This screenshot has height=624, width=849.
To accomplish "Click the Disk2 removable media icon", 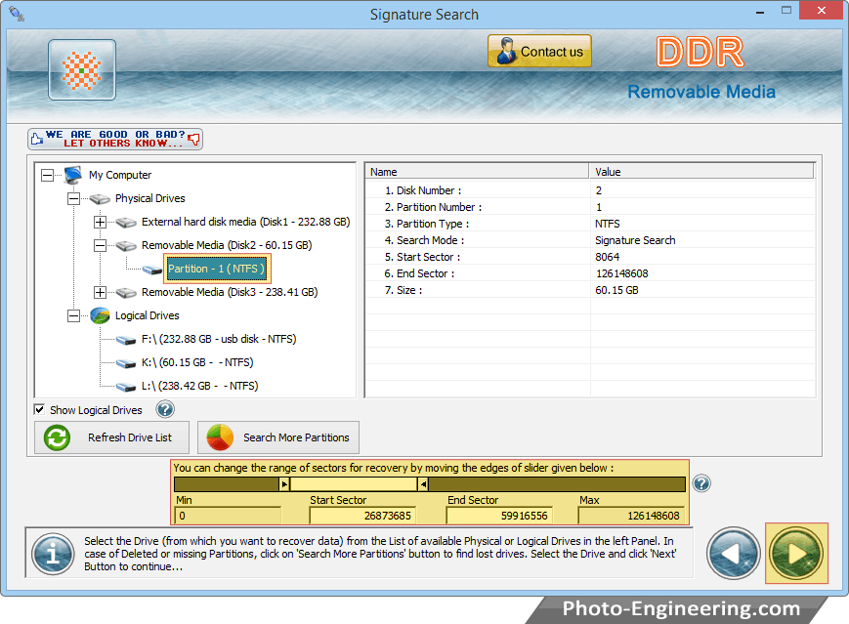I will (x=126, y=246).
